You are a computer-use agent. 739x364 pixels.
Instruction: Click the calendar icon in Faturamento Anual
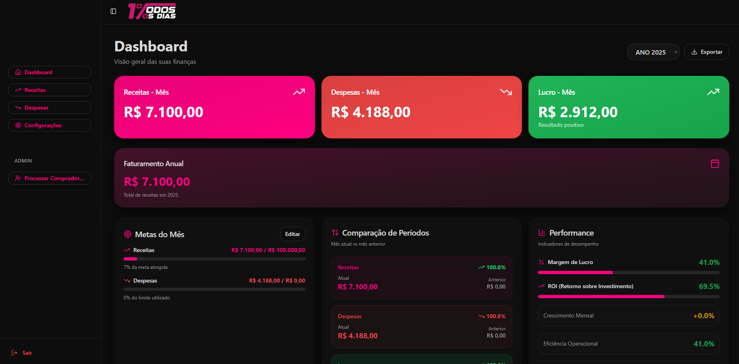pyautogui.click(x=714, y=163)
